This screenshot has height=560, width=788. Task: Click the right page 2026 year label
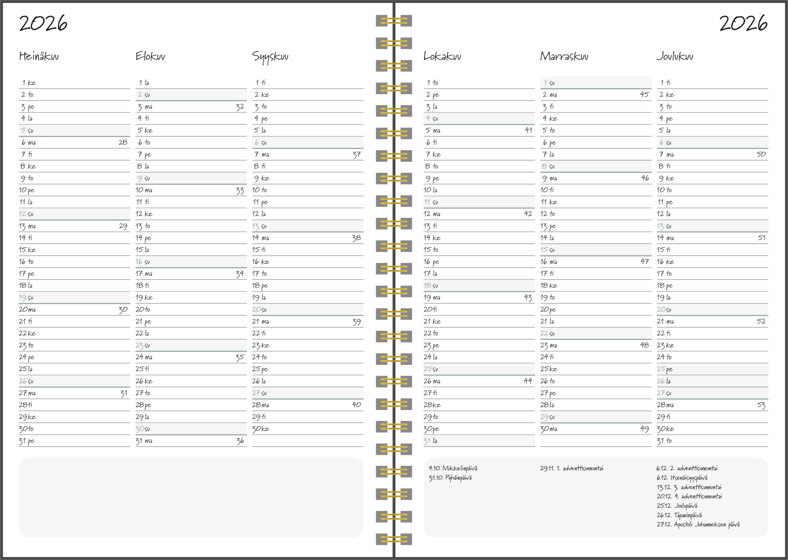click(x=743, y=23)
